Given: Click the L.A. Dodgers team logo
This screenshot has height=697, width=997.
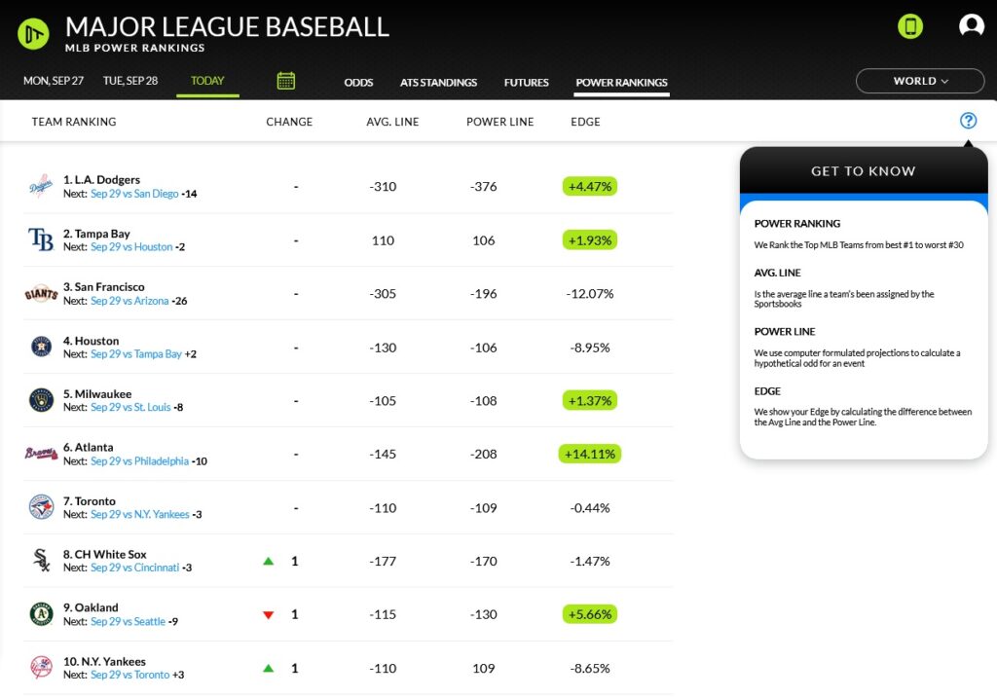Looking at the screenshot, I should pos(41,186).
